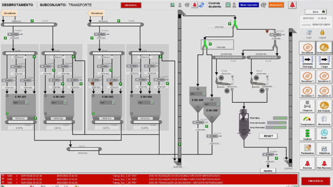Select alarm row Transp_Sec_1_B0 TRIP
The width and height of the screenshot is (333, 187).
point(149,183)
